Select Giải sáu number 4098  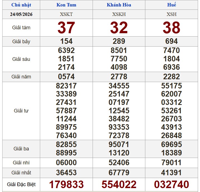click(119, 67)
